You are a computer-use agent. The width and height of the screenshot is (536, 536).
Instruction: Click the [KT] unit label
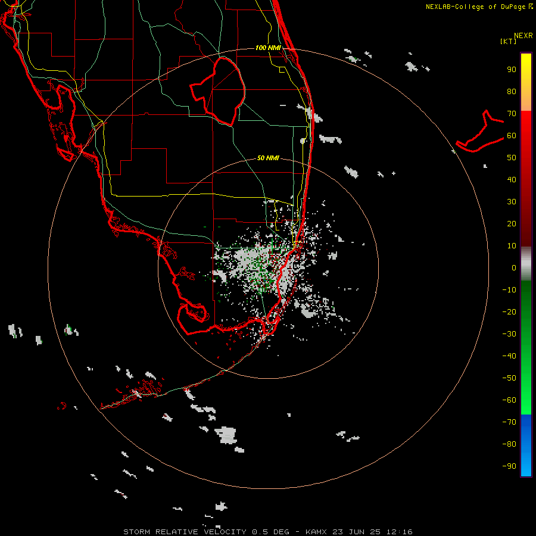[x=508, y=41]
